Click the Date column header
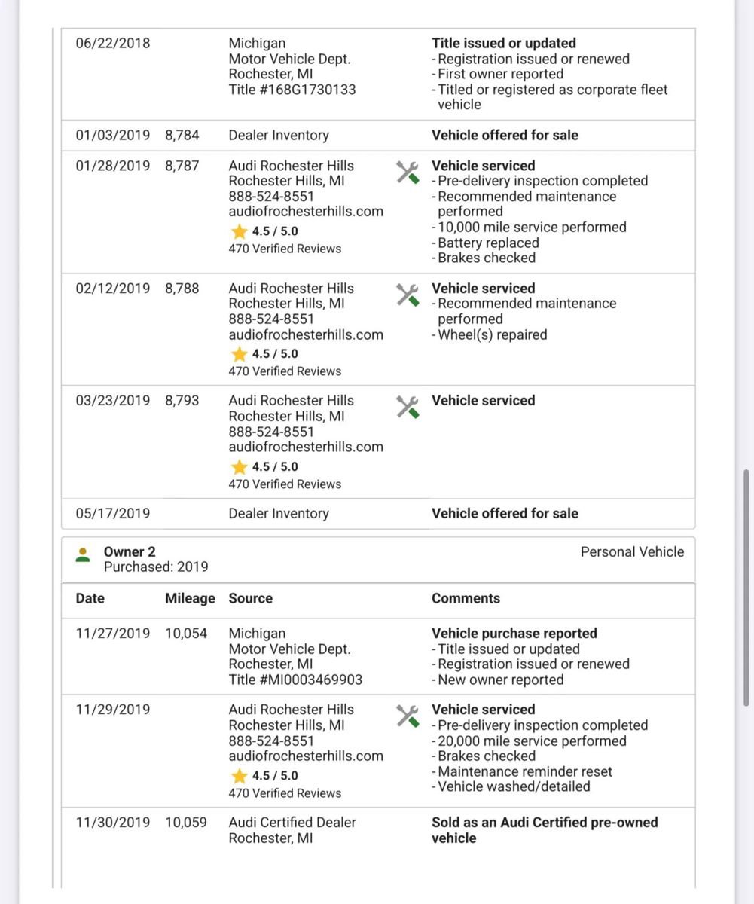754x904 pixels. (90, 598)
